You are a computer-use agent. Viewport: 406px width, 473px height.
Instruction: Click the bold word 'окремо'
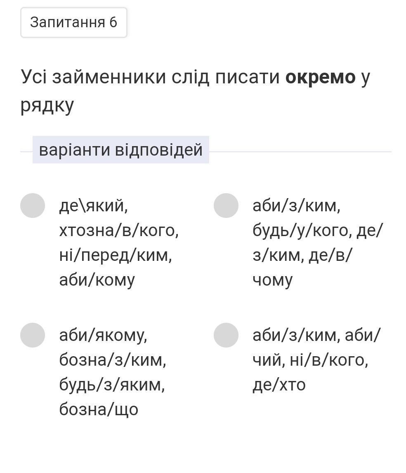pyautogui.click(x=320, y=77)
